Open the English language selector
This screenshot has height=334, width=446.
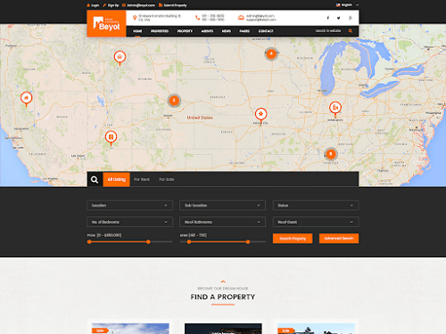pos(347,5)
